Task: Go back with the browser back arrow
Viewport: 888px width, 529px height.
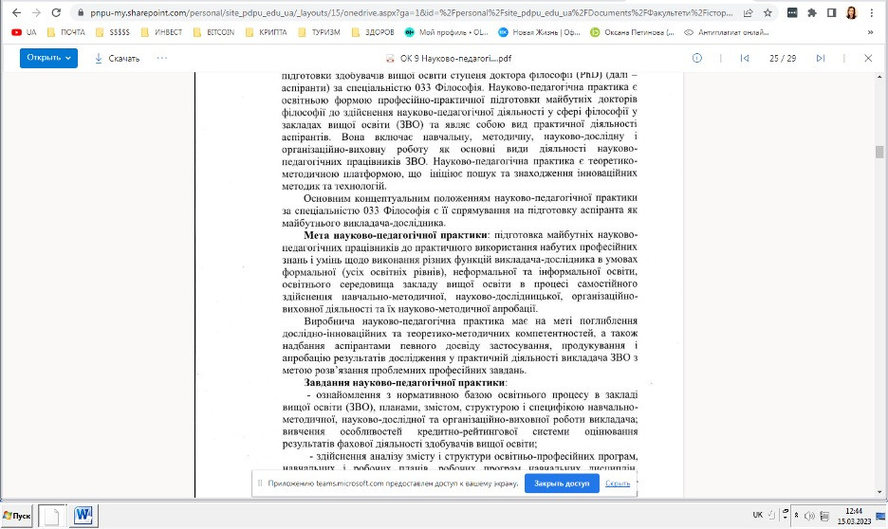Action: click(16, 12)
